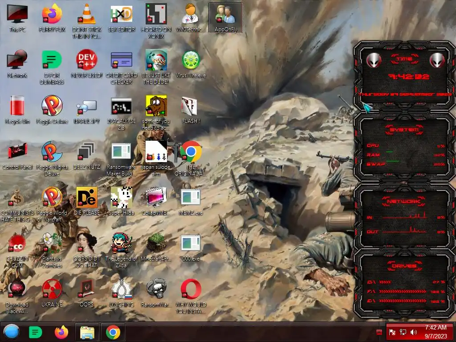
Task: Show hidden tray icons arrow
Action: [379, 332]
